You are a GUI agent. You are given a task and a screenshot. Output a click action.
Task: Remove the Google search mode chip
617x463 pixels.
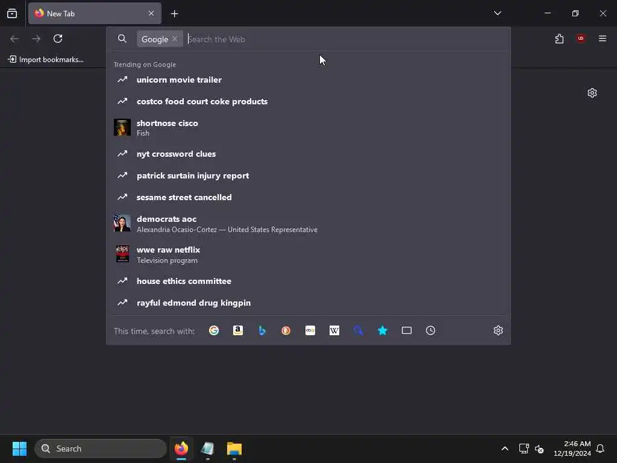[175, 39]
